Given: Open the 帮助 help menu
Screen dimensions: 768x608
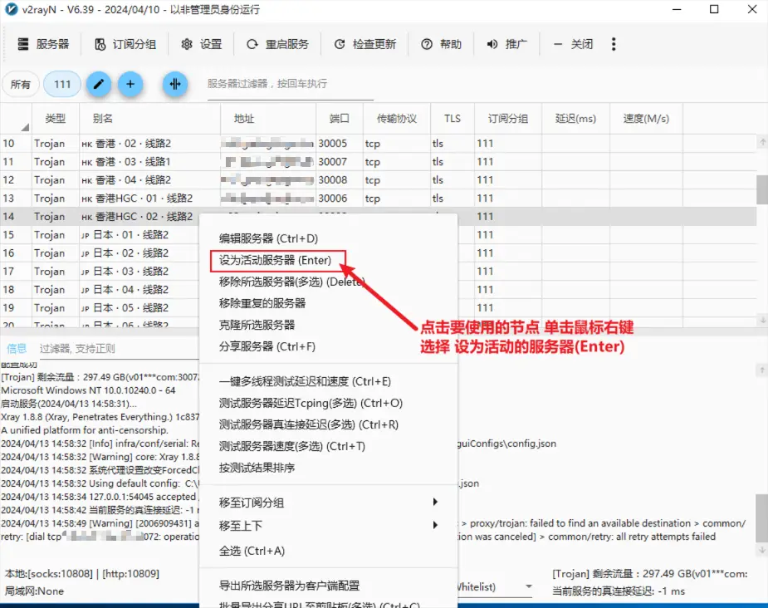Looking at the screenshot, I should pyautogui.click(x=442, y=44).
